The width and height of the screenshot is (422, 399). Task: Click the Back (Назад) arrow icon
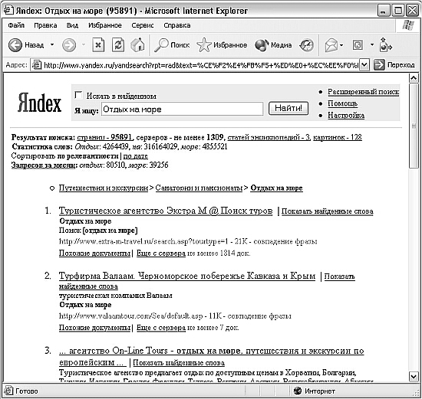click(x=15, y=45)
